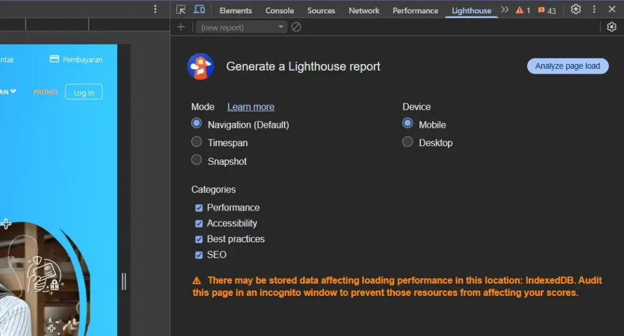Toggle the device toolbar icon
This screenshot has height=336, width=624.
(199, 9)
